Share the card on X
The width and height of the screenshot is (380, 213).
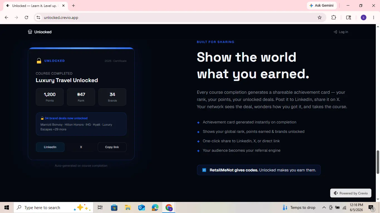tap(81, 147)
